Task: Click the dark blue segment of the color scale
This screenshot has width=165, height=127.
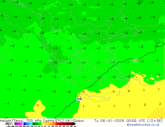Action: (24, 124)
